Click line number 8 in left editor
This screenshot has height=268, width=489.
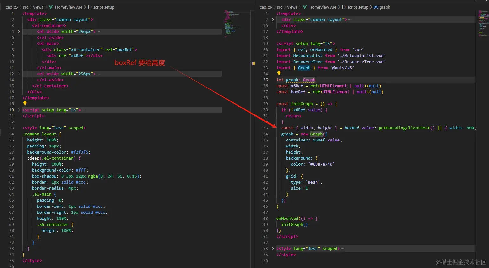[x=13, y=50]
